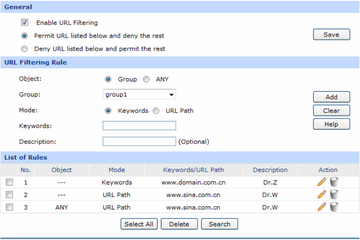Screen dimensions: 360x240
Task: Select the checkbox for rule 1
Action: (10, 183)
